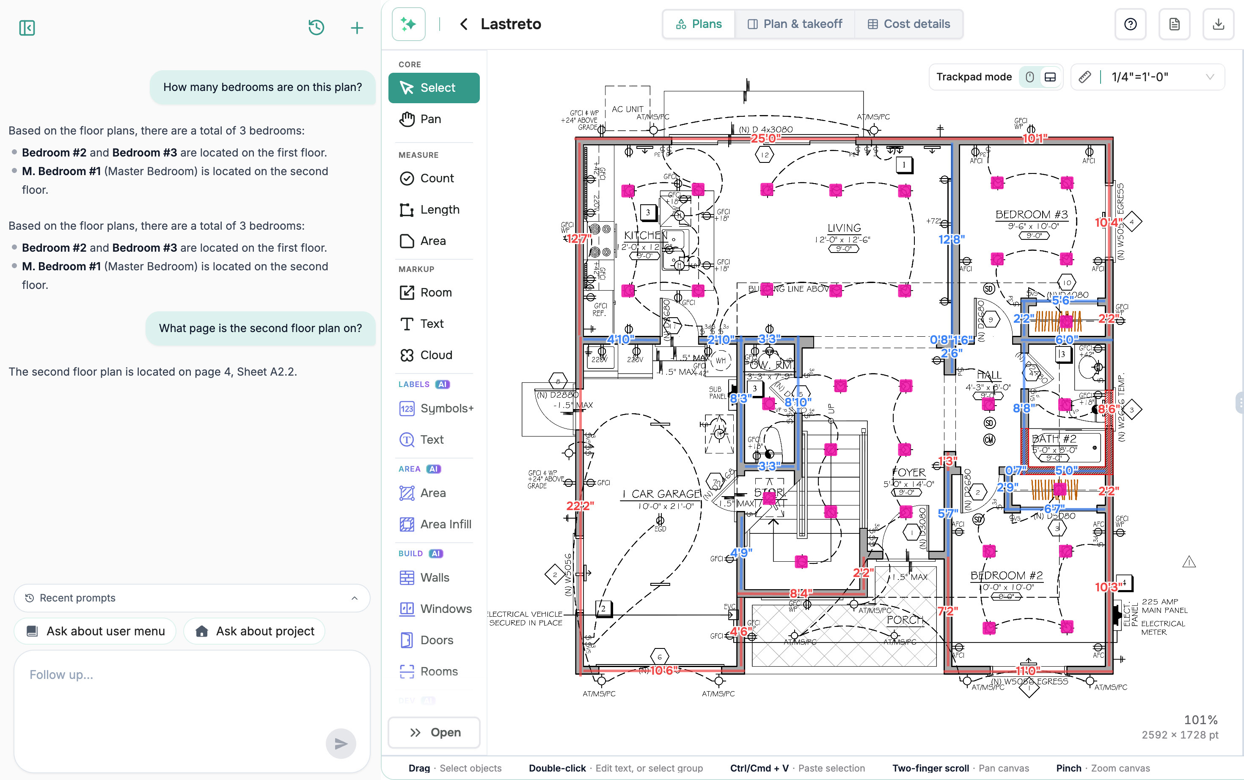Click Ask about project button
Viewport: 1244px width, 780px height.
(x=254, y=631)
